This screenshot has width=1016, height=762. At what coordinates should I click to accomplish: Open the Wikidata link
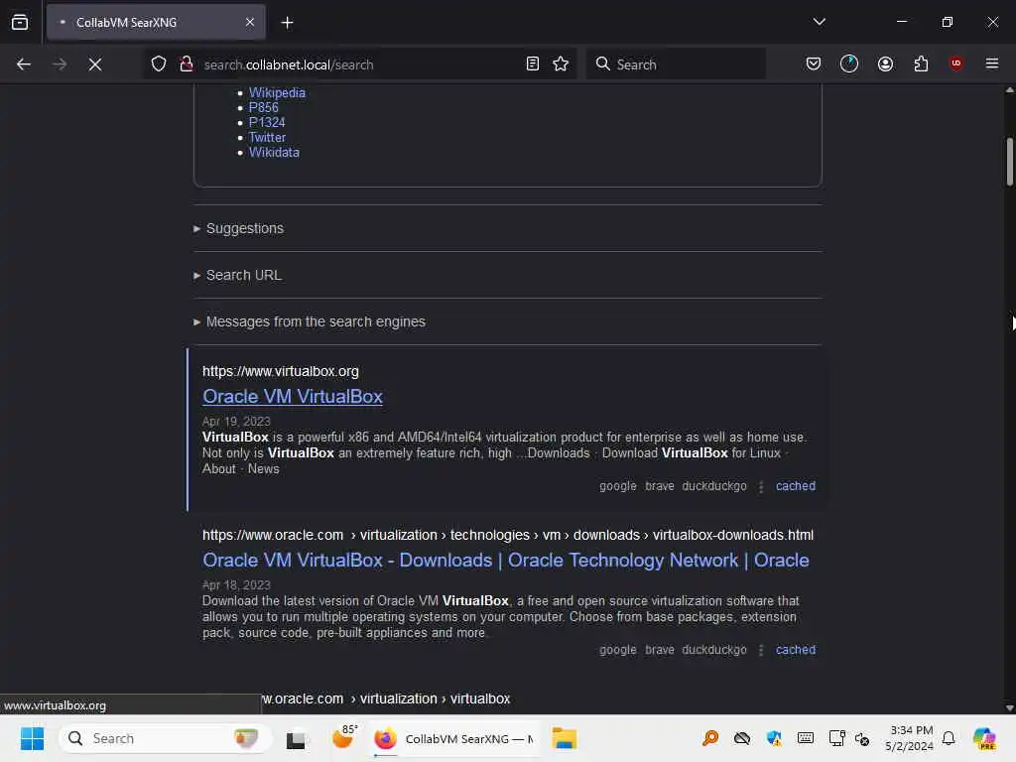[274, 152]
